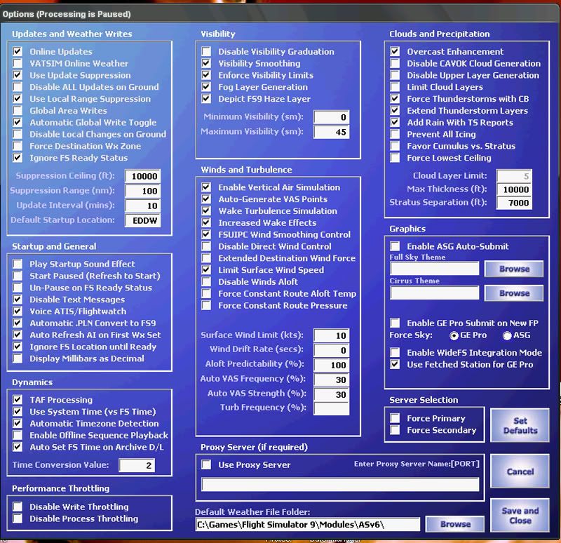Enable WideFS Integration Mode
This screenshot has height=543, width=561.
click(x=395, y=352)
